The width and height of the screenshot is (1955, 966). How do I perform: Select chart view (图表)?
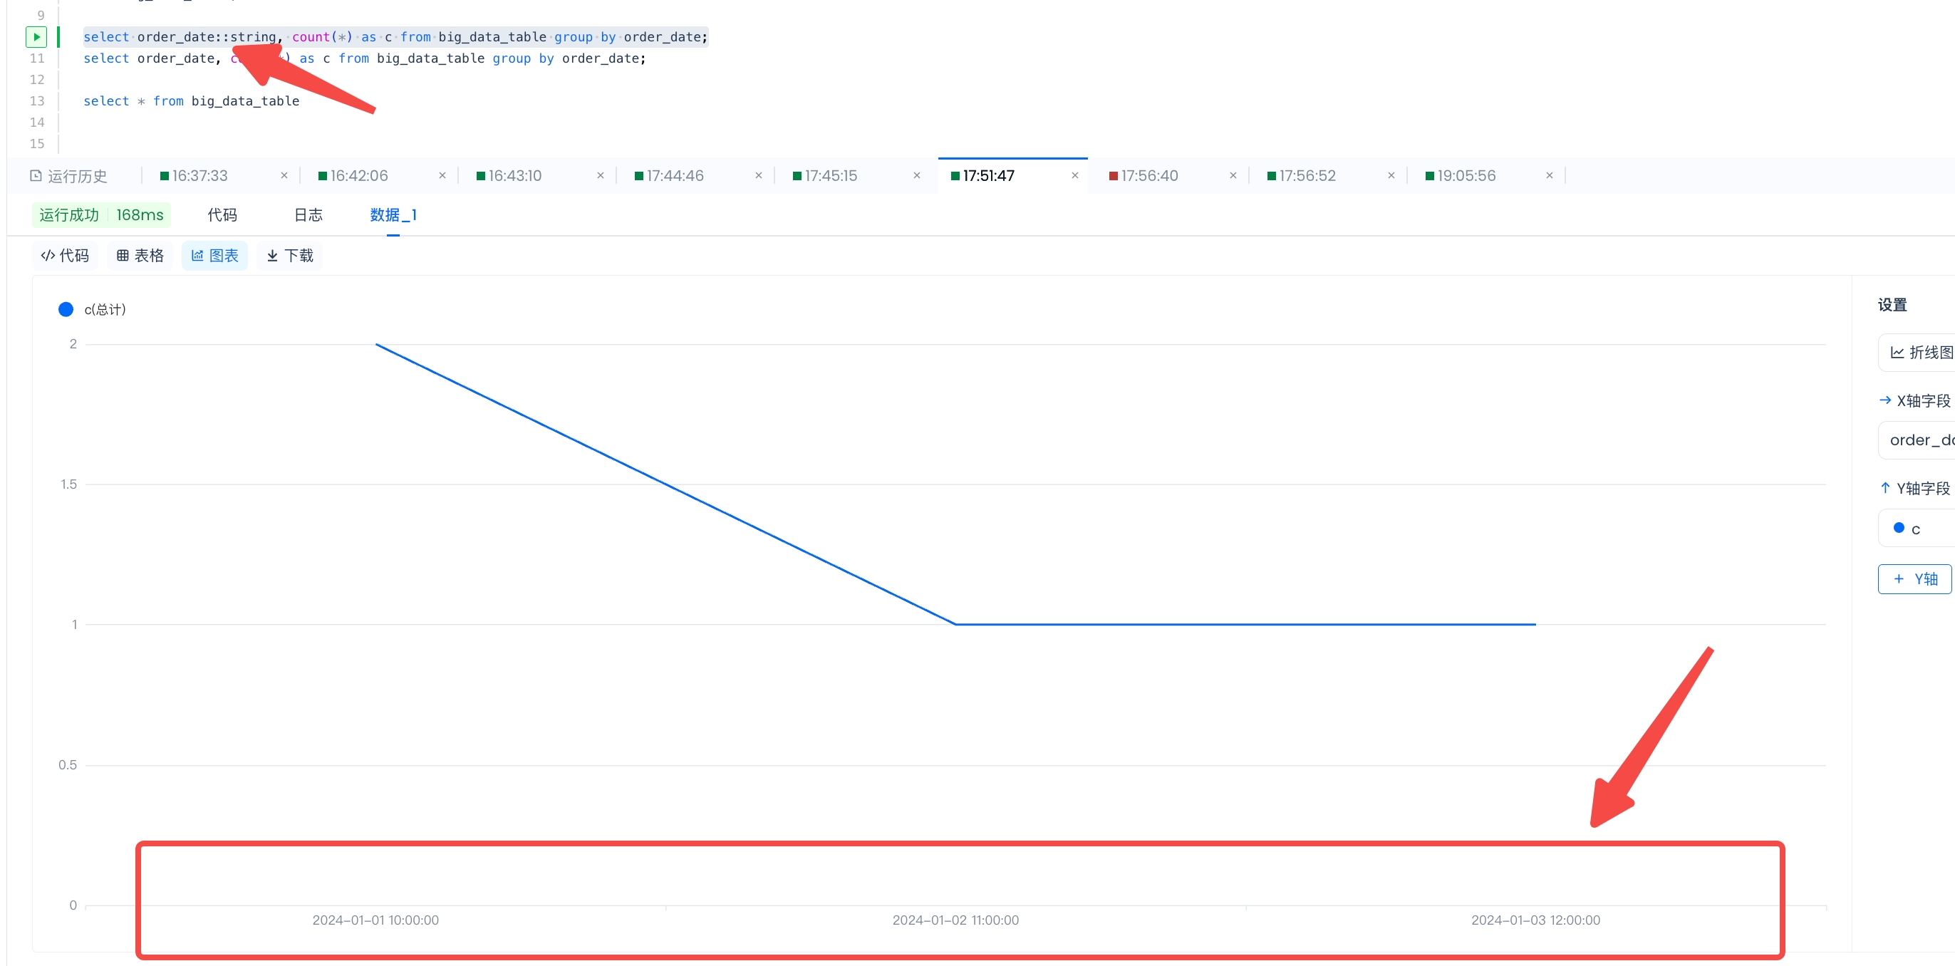click(x=214, y=256)
